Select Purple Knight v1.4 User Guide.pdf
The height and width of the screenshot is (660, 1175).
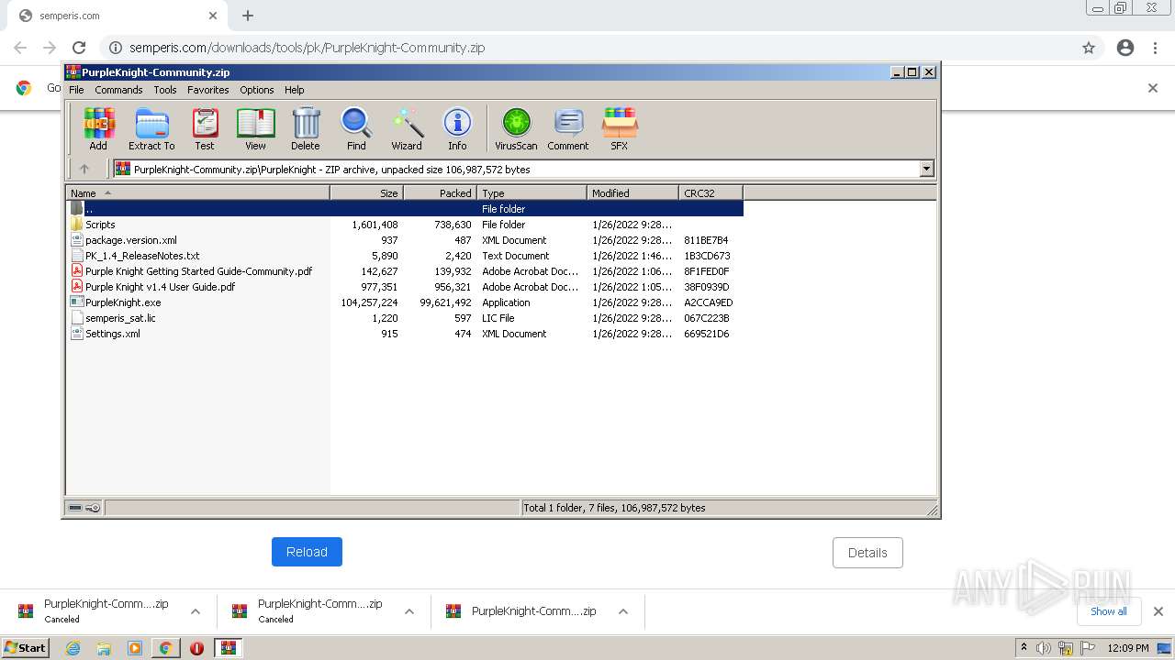point(405,287)
